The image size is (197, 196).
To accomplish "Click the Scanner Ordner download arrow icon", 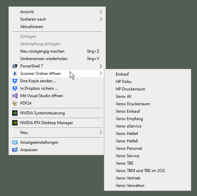I will pyautogui.click(x=15, y=74).
